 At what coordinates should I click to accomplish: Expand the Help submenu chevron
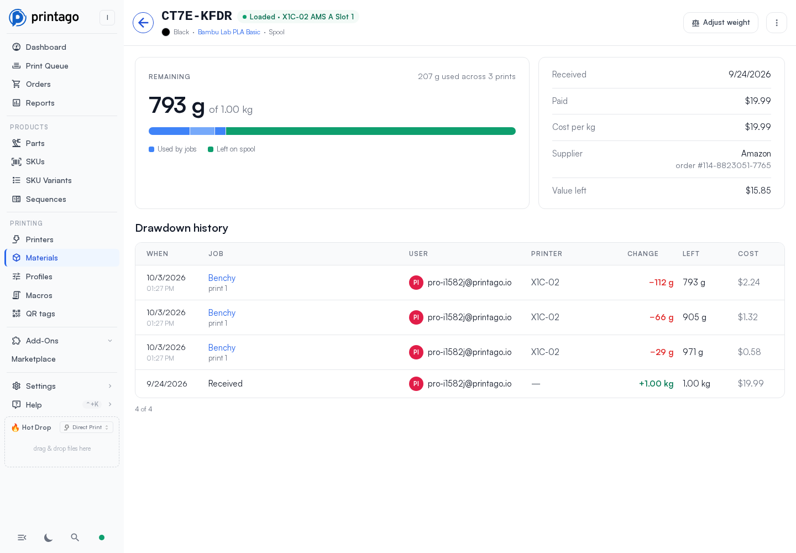point(110,404)
